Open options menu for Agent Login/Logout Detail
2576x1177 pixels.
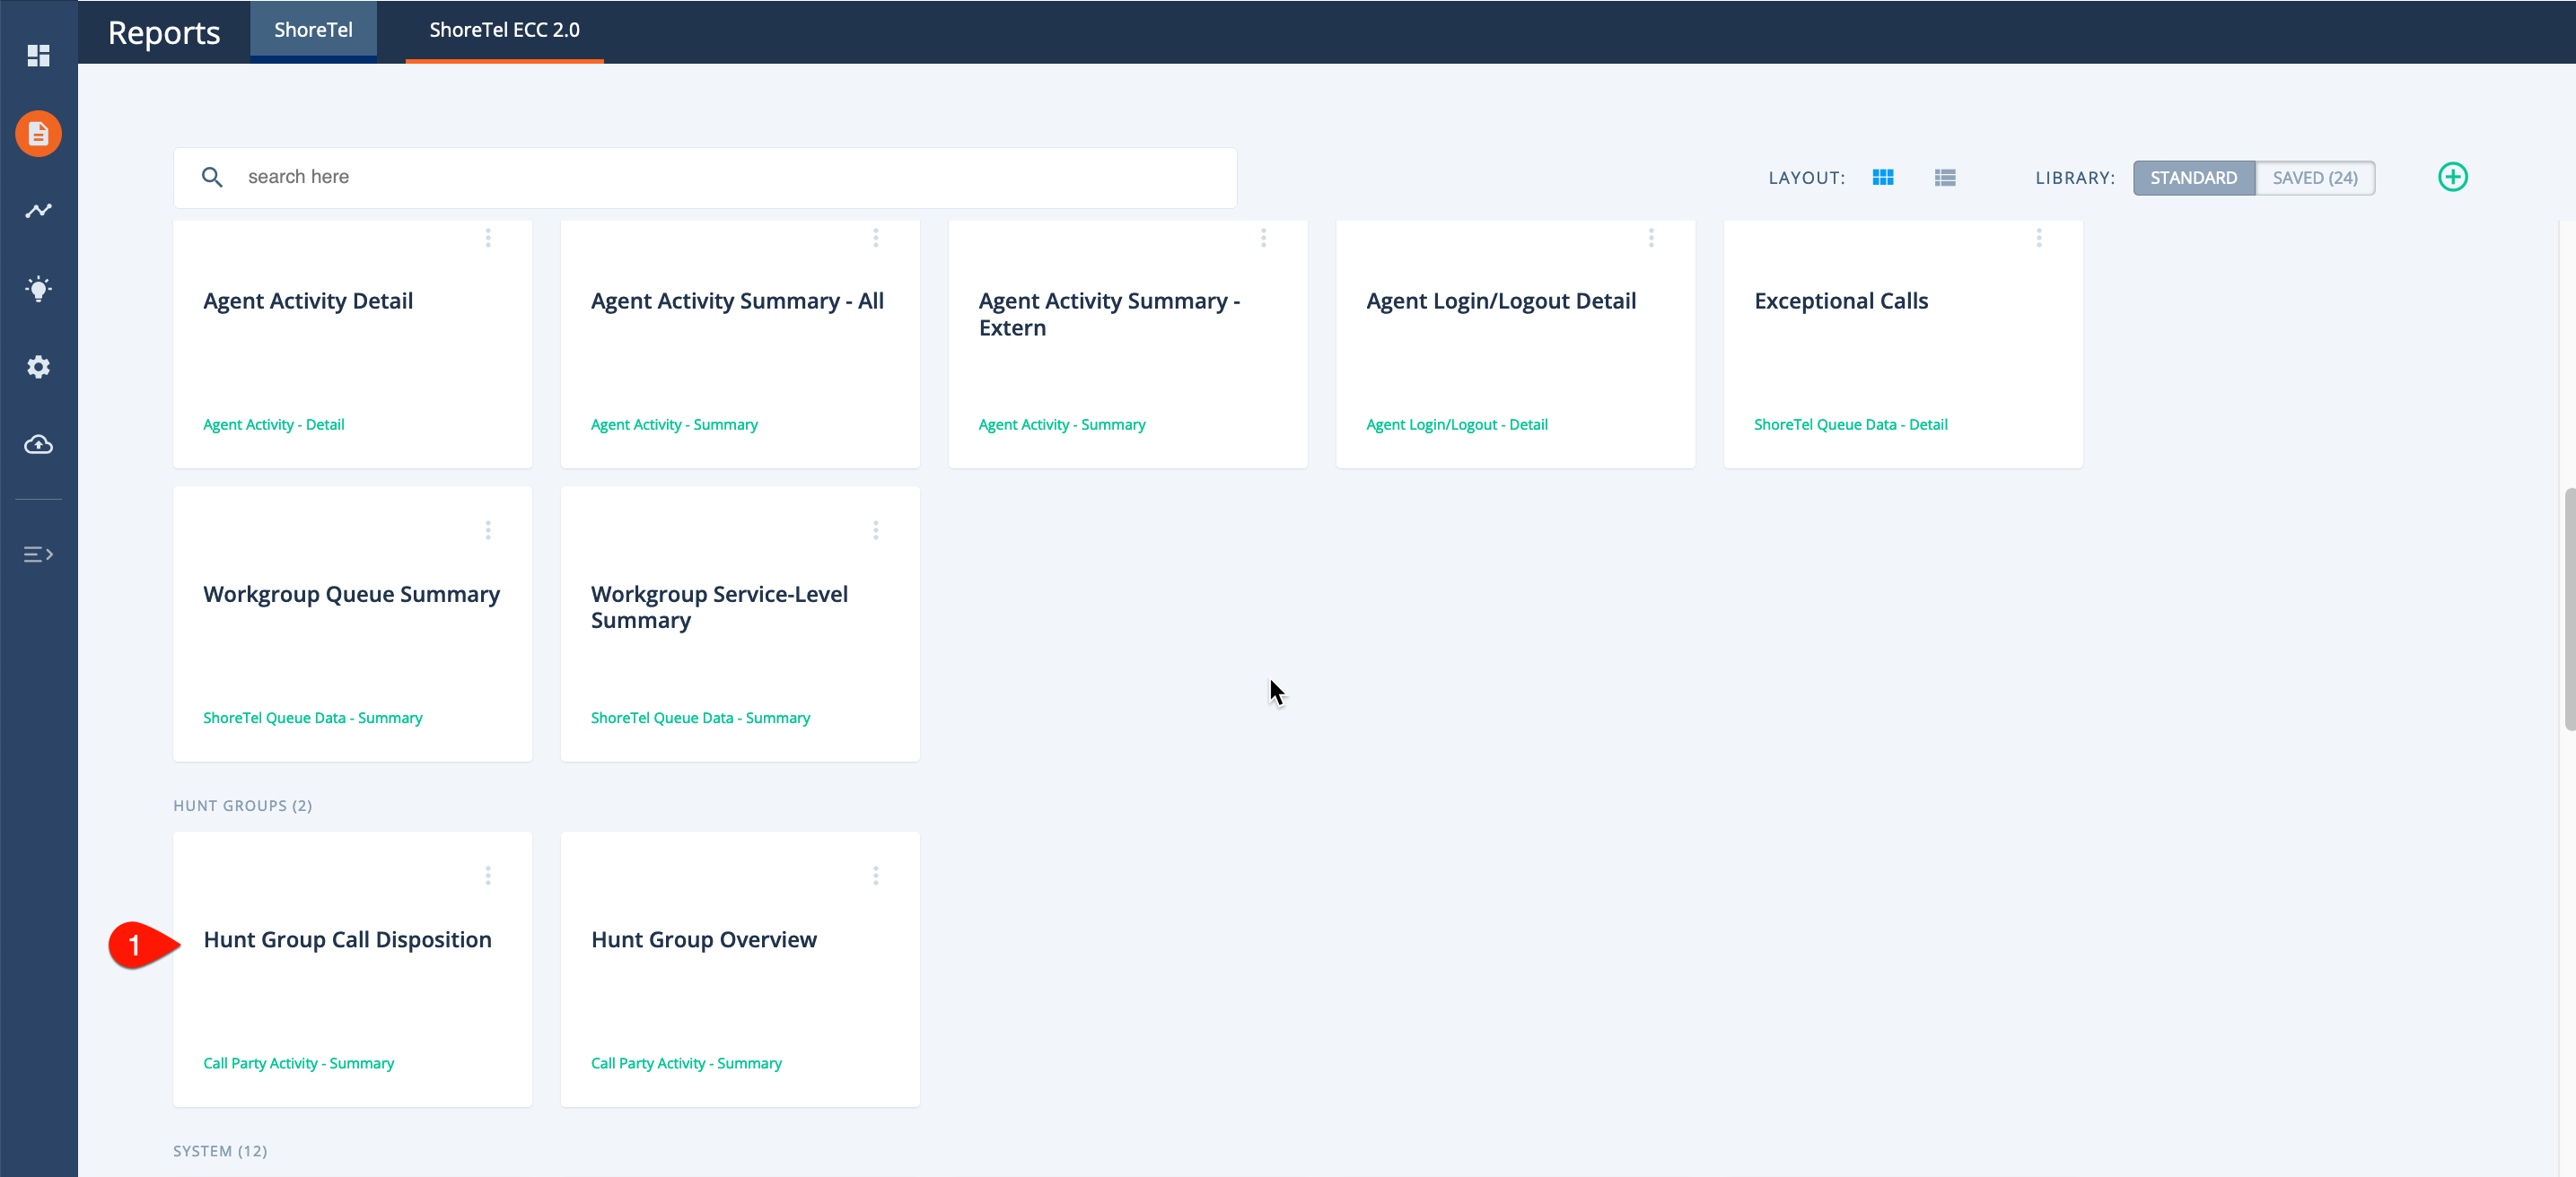tap(1652, 238)
